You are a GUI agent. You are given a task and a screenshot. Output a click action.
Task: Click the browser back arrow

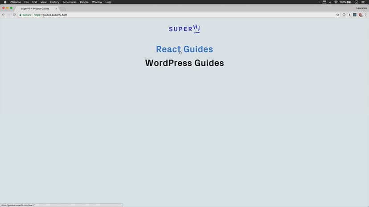click(4, 15)
